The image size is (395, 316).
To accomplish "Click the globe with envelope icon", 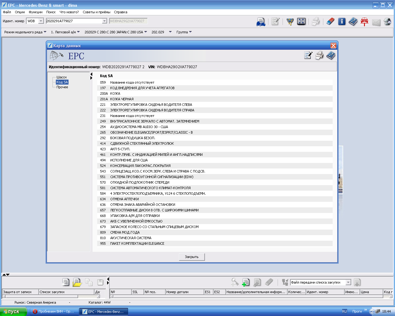I will (x=387, y=22).
